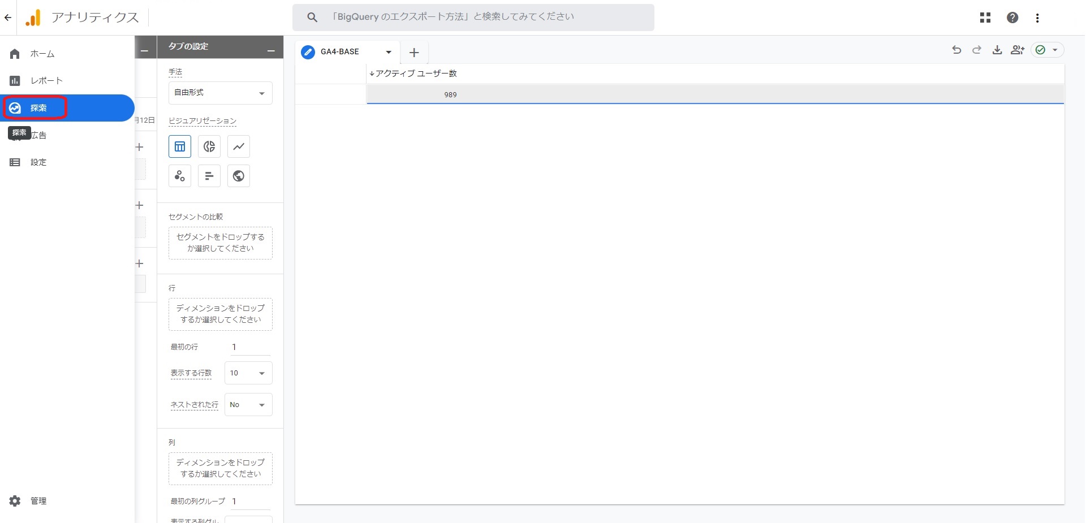Click the share exploration icon
Viewport: 1086px width, 523px height.
(1018, 50)
